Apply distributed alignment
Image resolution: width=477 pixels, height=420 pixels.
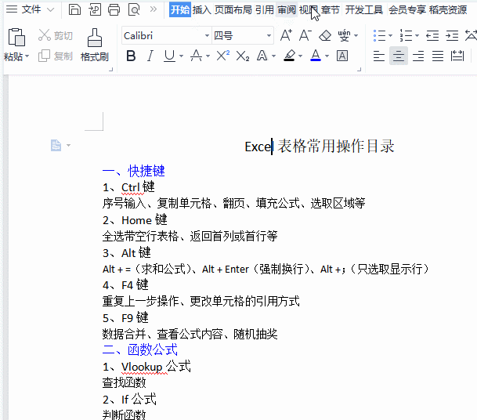tap(457, 56)
